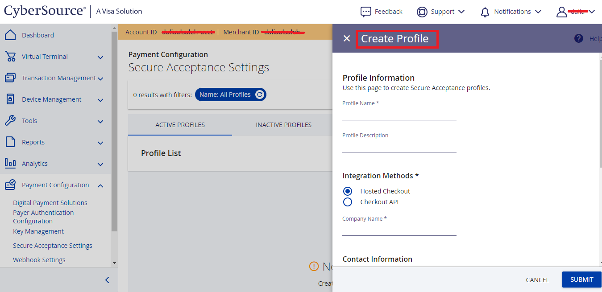Click the Analytics bar chart icon
Screen dimensions: 602x292
tap(10, 164)
